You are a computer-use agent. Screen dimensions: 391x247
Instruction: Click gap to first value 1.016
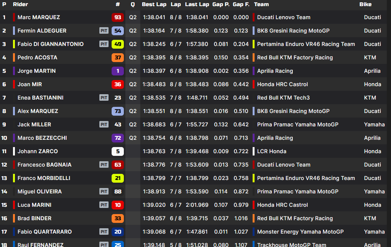tap(241, 218)
